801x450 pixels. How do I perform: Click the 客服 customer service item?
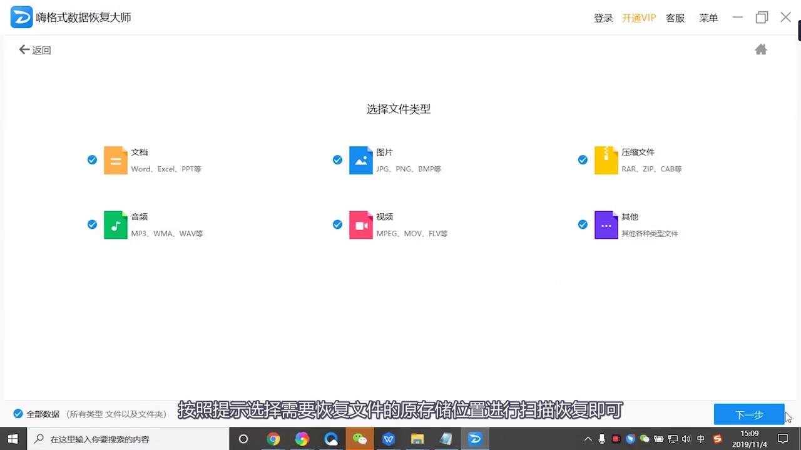click(675, 17)
